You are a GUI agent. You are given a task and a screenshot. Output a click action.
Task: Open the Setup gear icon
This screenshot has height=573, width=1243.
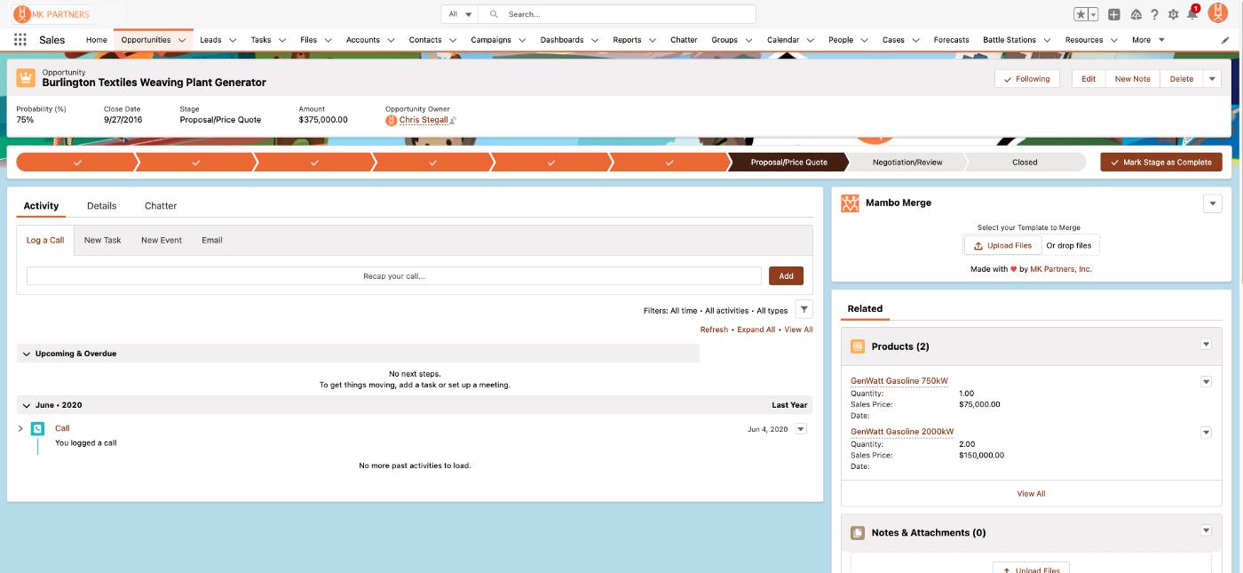coord(1173,14)
